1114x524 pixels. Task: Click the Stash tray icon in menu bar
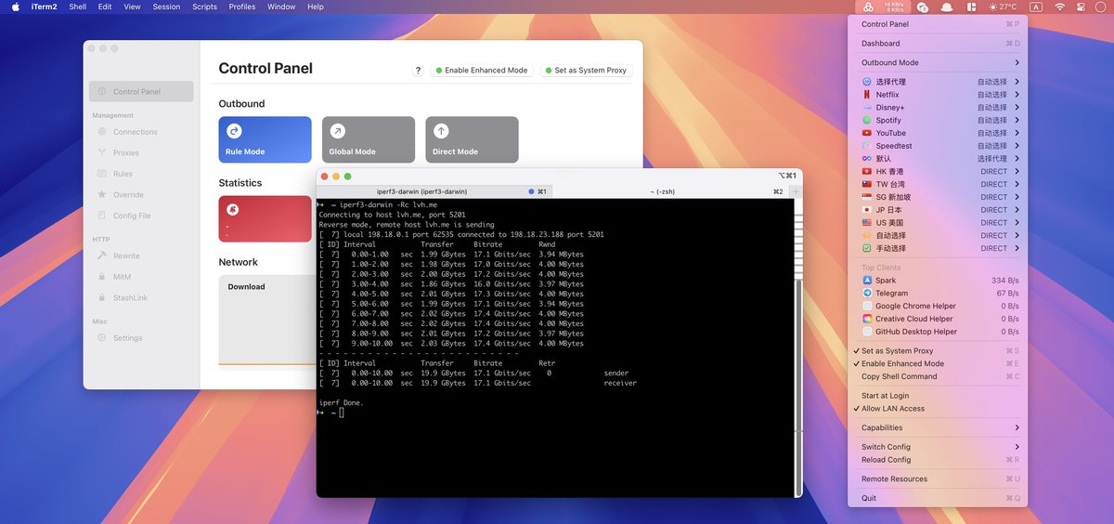click(x=867, y=7)
